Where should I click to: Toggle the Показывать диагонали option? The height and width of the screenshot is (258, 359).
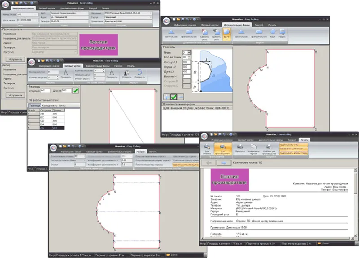(x=293, y=149)
